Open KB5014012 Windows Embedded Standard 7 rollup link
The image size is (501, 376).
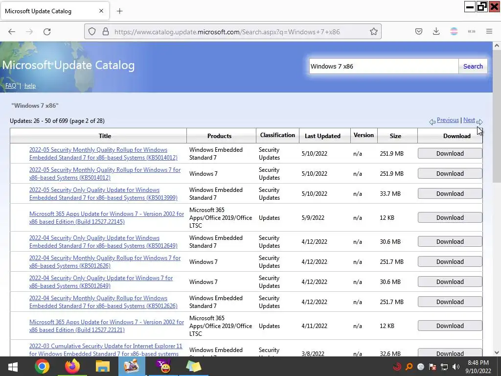click(103, 153)
